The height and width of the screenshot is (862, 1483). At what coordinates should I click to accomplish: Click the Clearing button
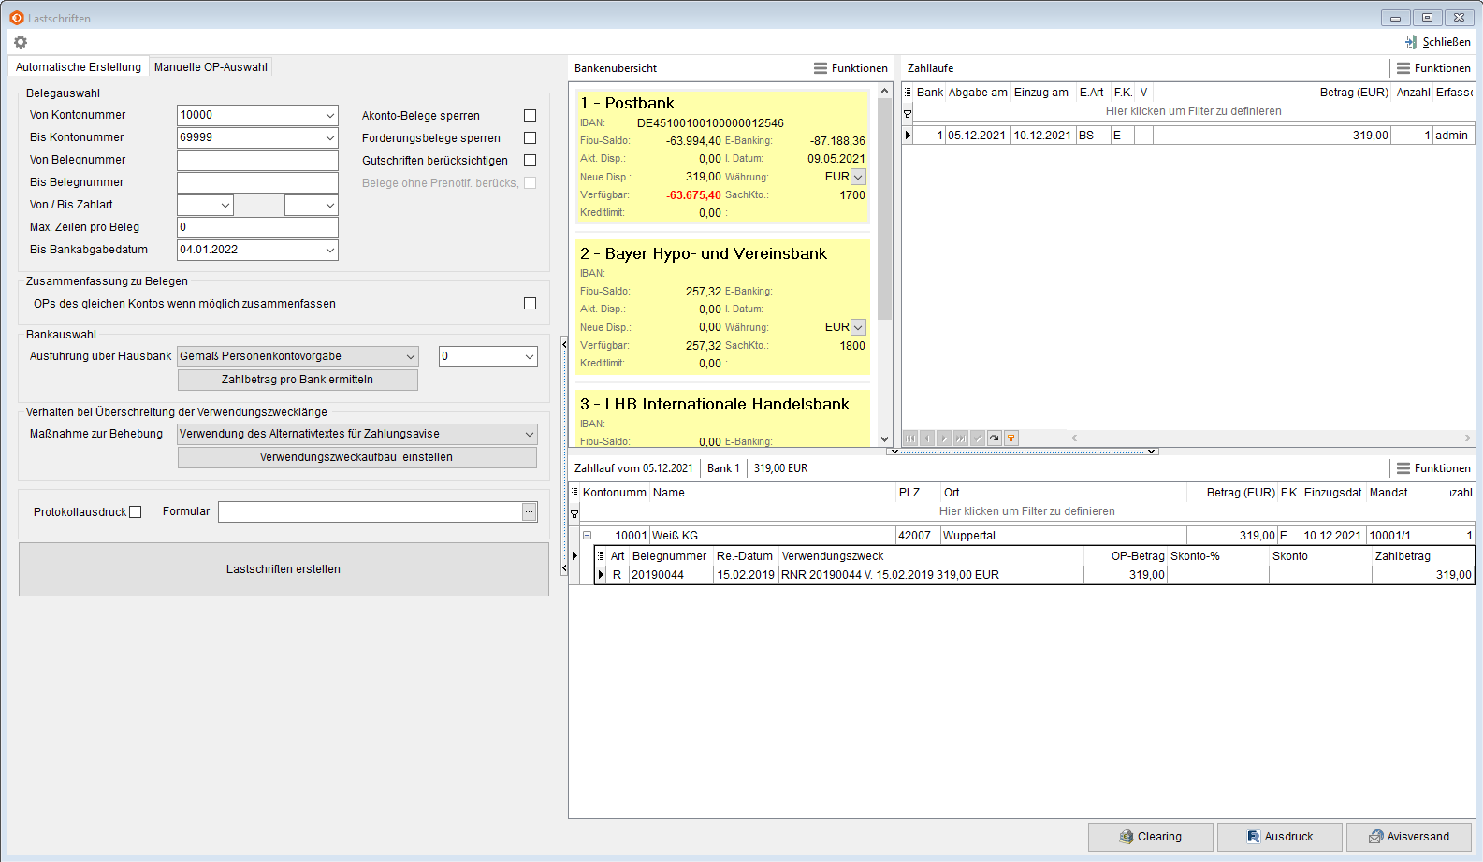point(1150,837)
